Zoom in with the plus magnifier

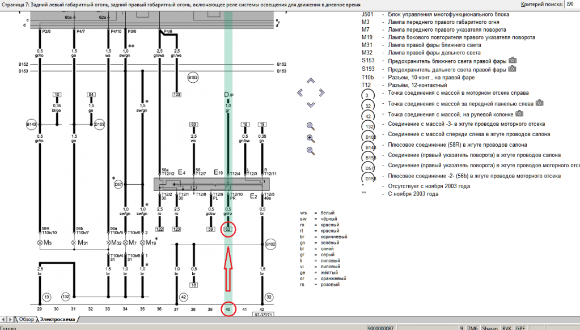pyautogui.click(x=310, y=138)
